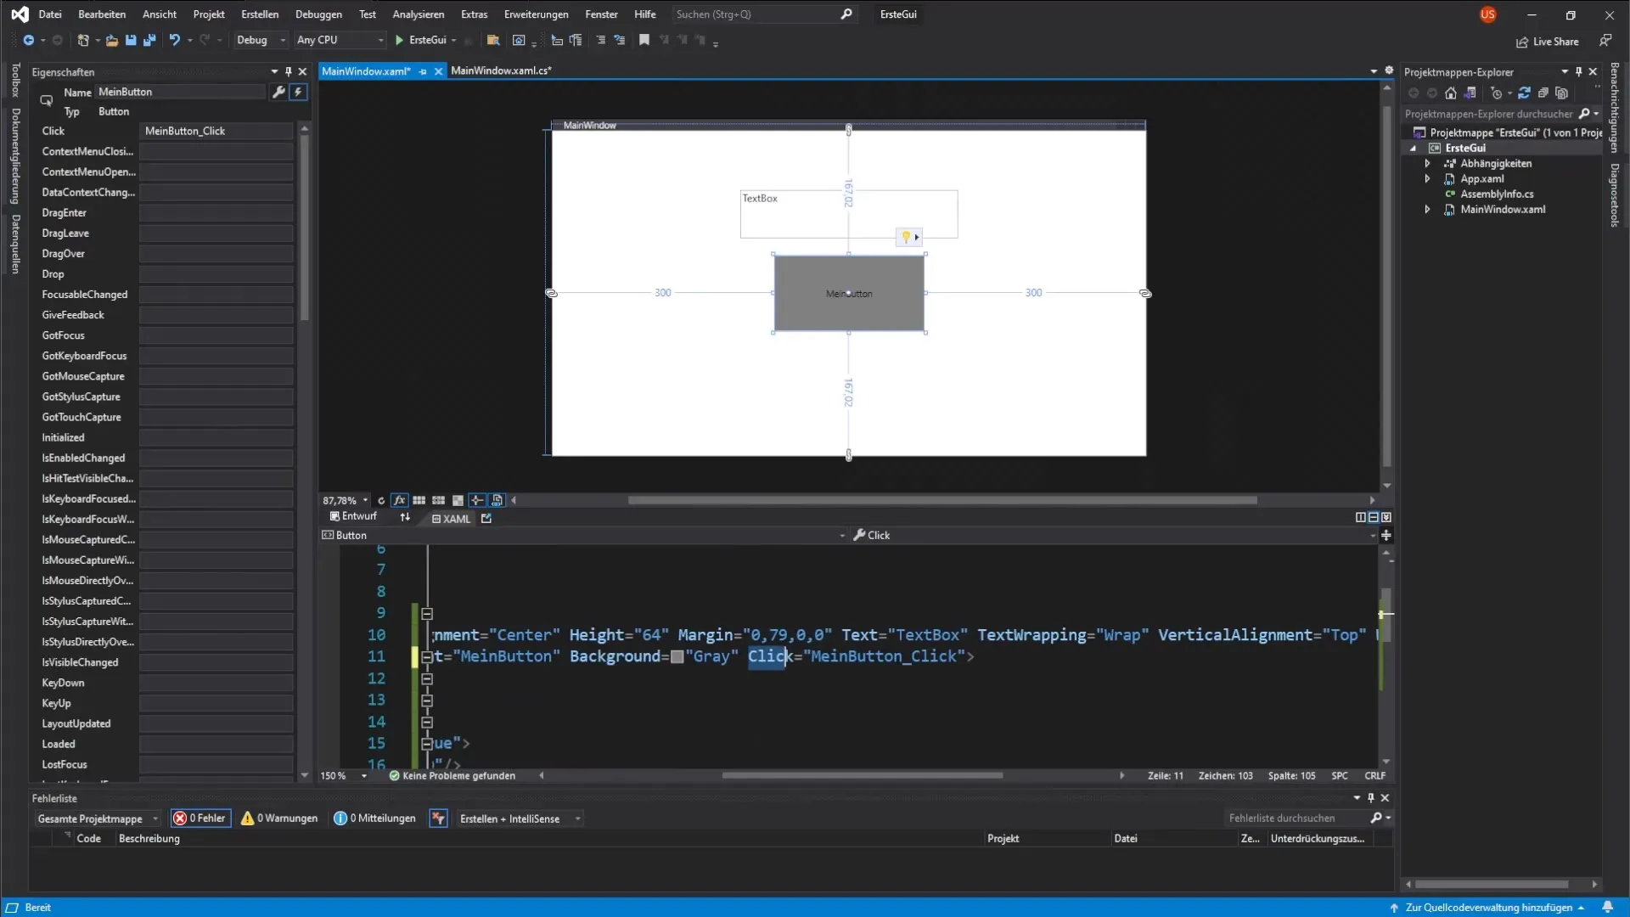The width and height of the screenshot is (1630, 917).
Task: Show properties via the wrench icon
Action: pyautogui.click(x=278, y=92)
